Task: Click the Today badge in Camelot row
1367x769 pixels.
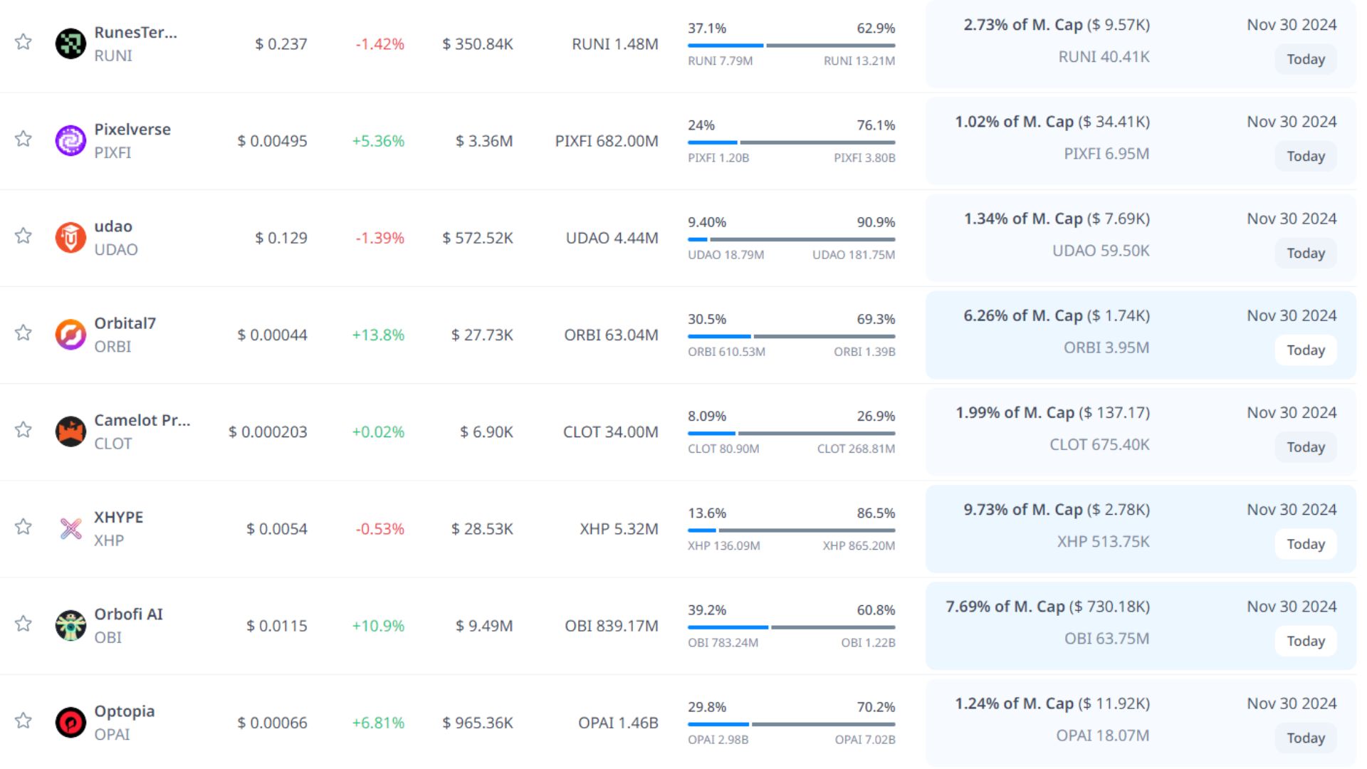Action: click(x=1305, y=447)
